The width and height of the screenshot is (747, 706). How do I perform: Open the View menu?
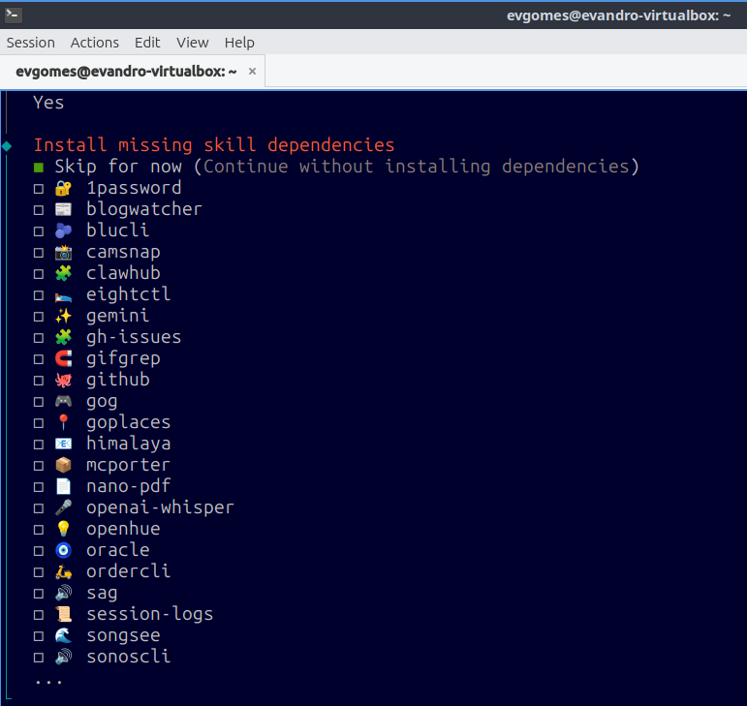coord(193,43)
